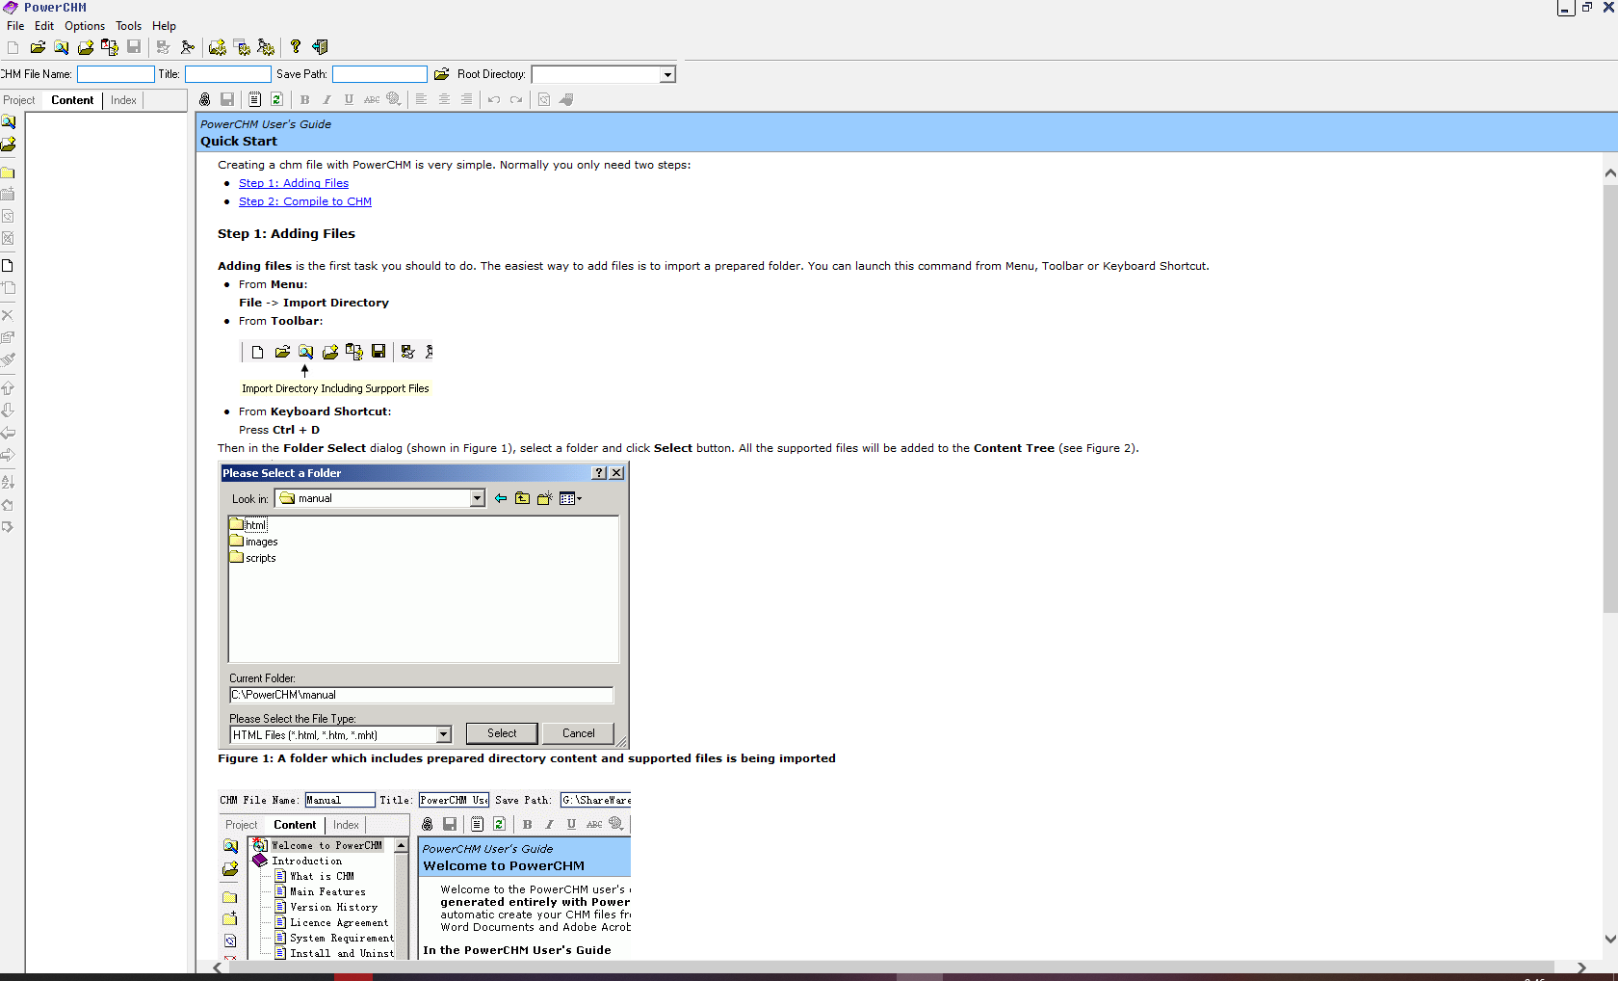Click sidebar move left arrow
The width and height of the screenshot is (1618, 981).
[8, 433]
